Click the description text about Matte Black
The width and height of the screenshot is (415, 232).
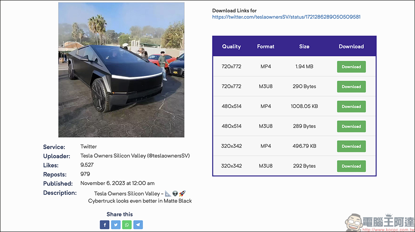click(140, 201)
